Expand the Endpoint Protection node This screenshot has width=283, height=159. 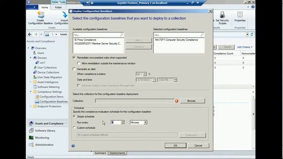(x=31, y=106)
